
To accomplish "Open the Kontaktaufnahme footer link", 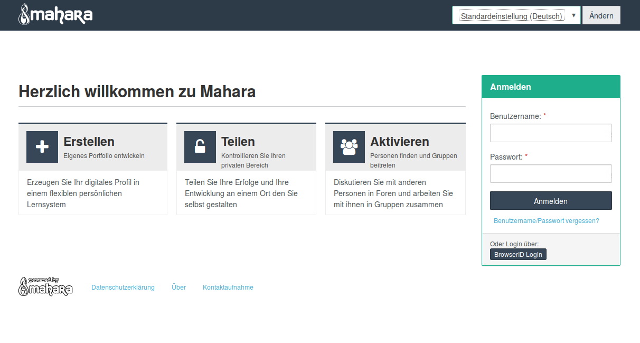I will (228, 288).
